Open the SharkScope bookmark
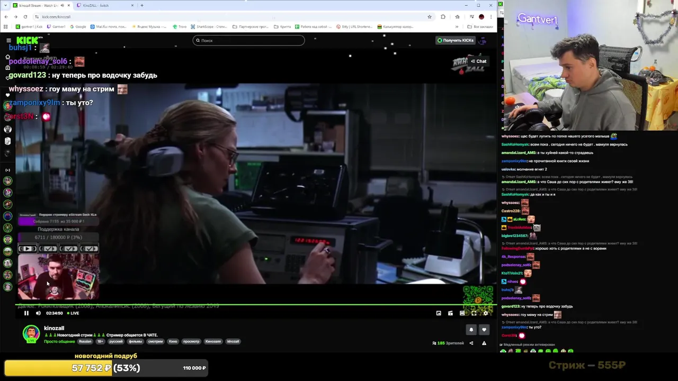678x381 pixels. [209, 26]
